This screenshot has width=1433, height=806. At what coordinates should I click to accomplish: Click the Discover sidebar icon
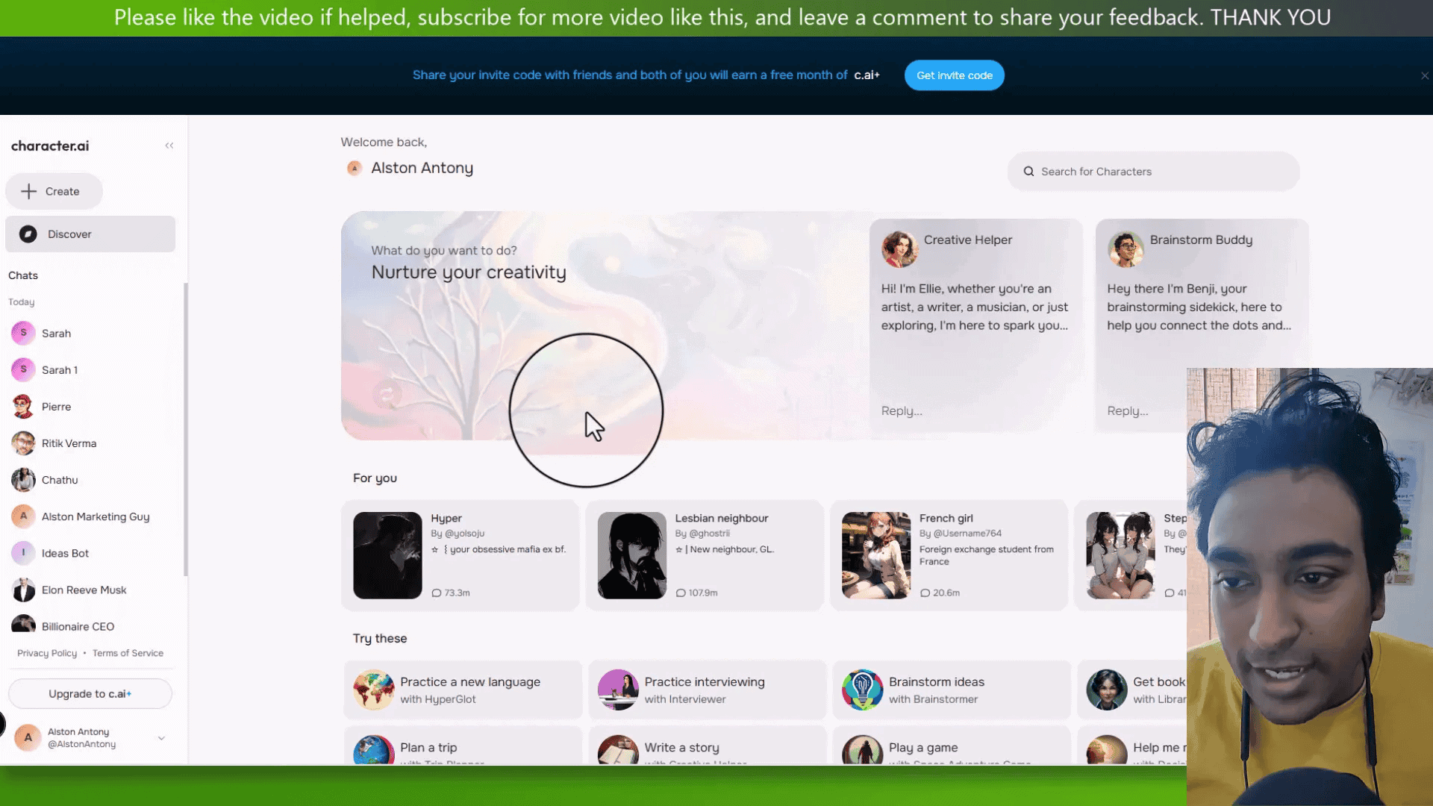tap(28, 234)
